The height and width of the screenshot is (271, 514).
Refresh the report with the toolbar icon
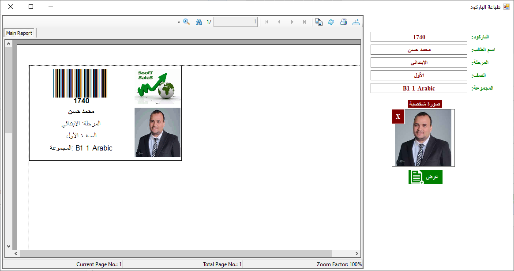point(331,22)
